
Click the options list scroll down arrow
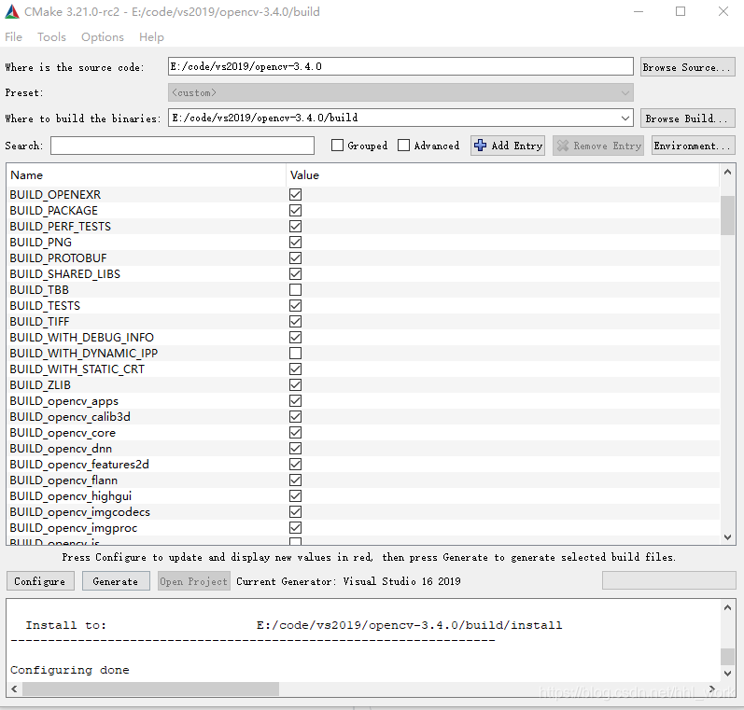727,536
